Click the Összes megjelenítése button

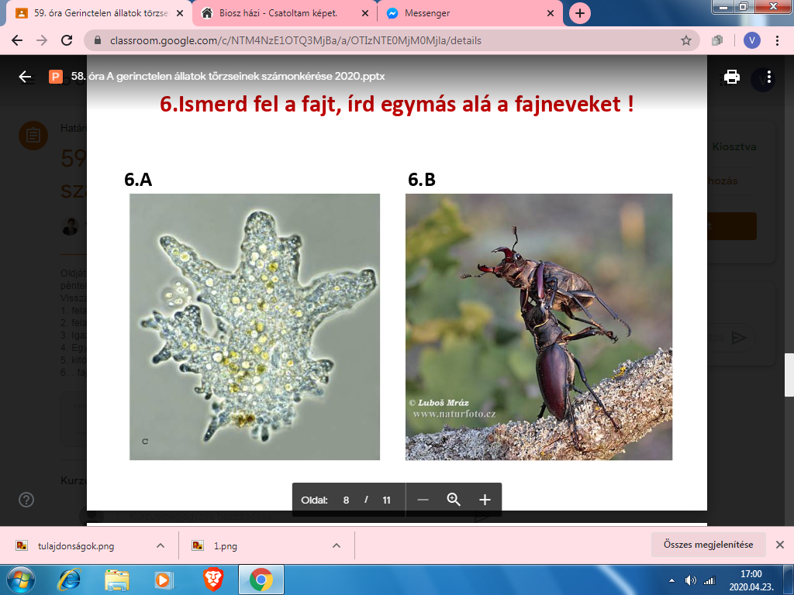pyautogui.click(x=708, y=545)
